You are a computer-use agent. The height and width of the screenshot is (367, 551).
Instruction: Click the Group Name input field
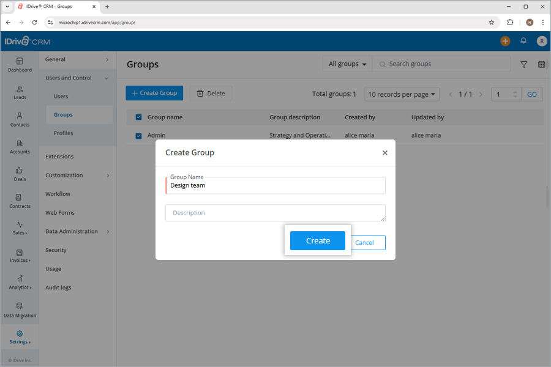(275, 185)
